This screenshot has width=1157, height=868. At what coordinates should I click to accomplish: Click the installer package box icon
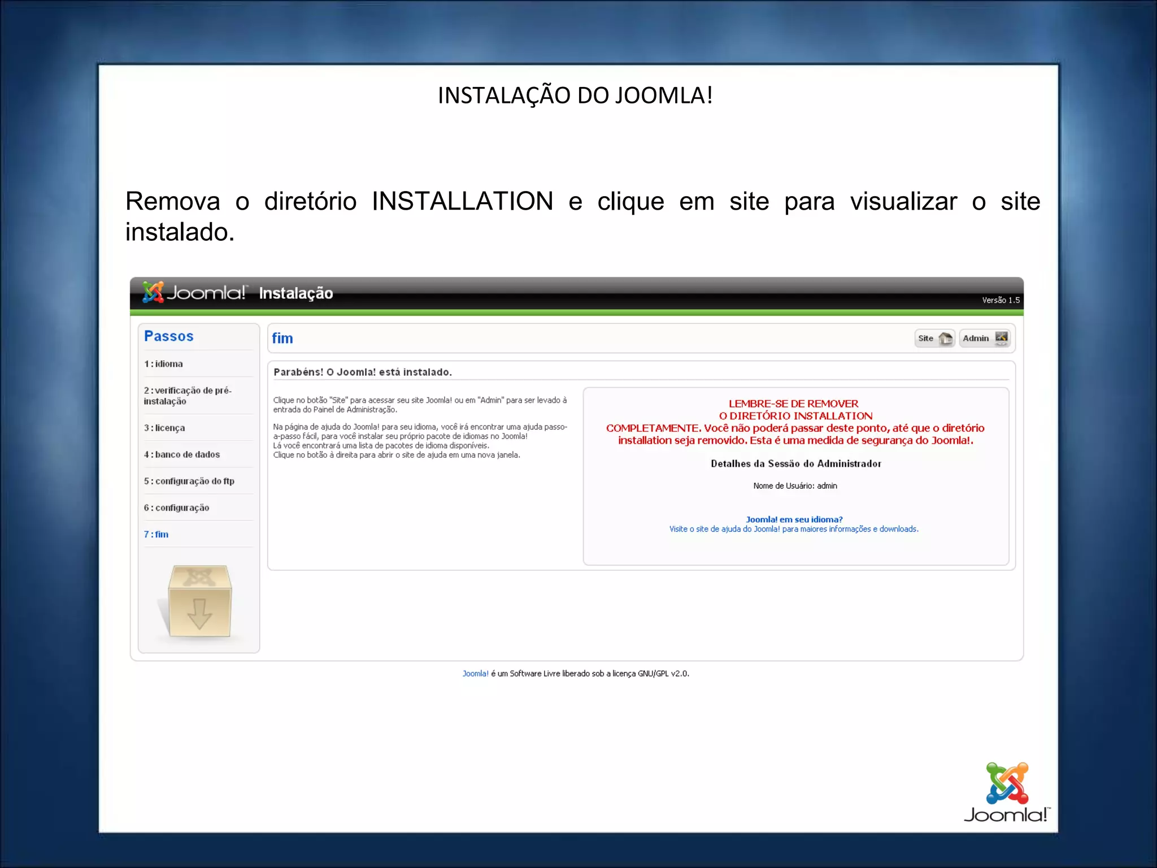point(199,601)
